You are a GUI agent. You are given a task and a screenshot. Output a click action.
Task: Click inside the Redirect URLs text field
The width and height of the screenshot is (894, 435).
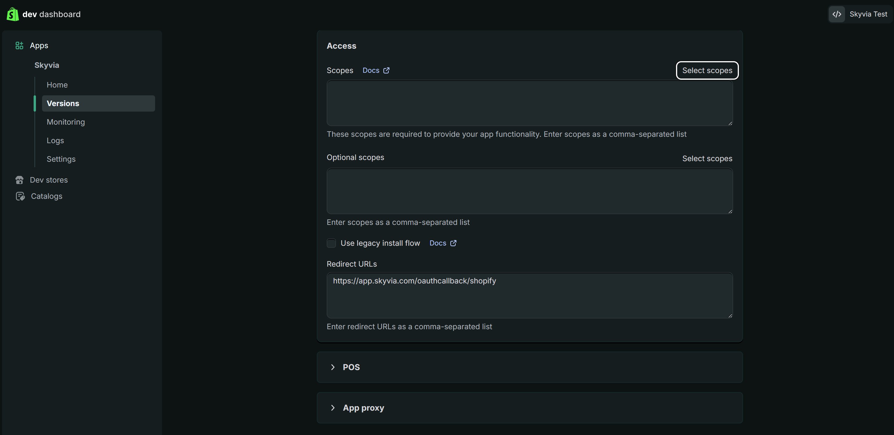point(529,295)
